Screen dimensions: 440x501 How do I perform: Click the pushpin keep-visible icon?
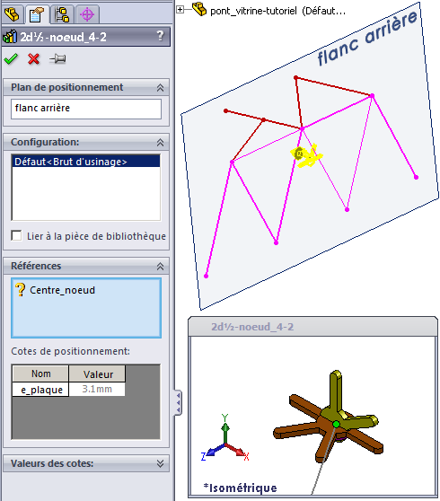tap(57, 59)
